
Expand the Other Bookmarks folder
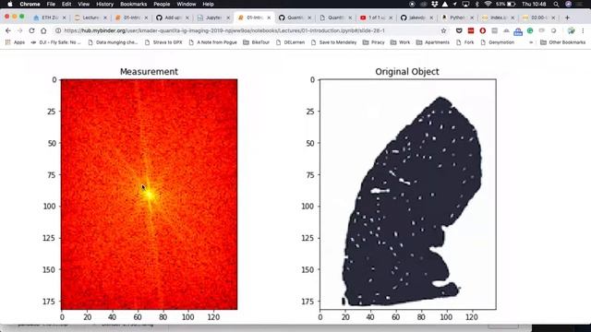563,42
